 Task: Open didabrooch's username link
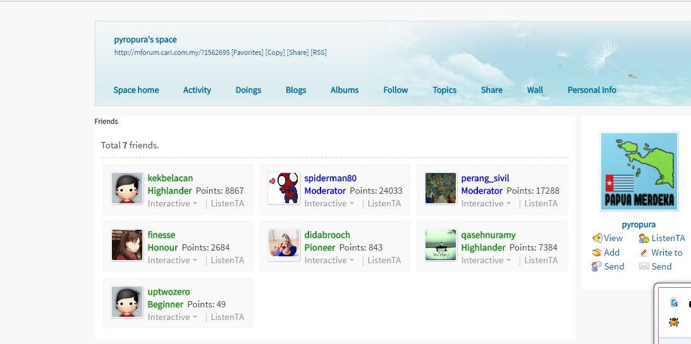click(327, 235)
